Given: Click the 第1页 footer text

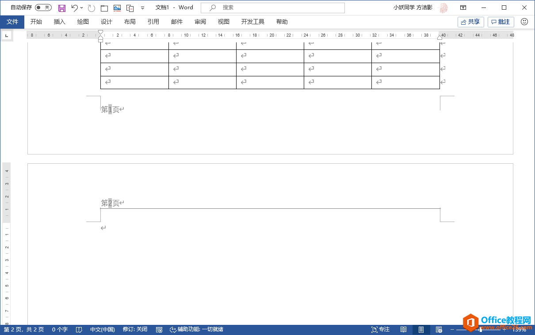Looking at the screenshot, I should point(110,109).
